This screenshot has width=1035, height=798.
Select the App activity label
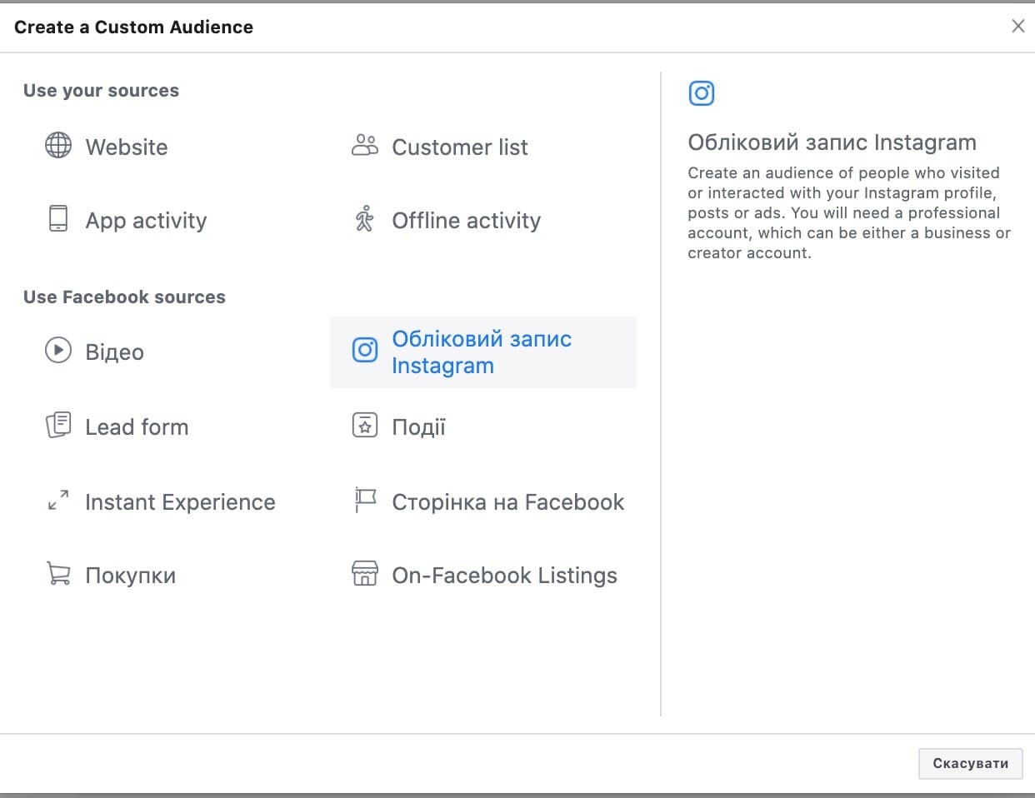pos(146,221)
